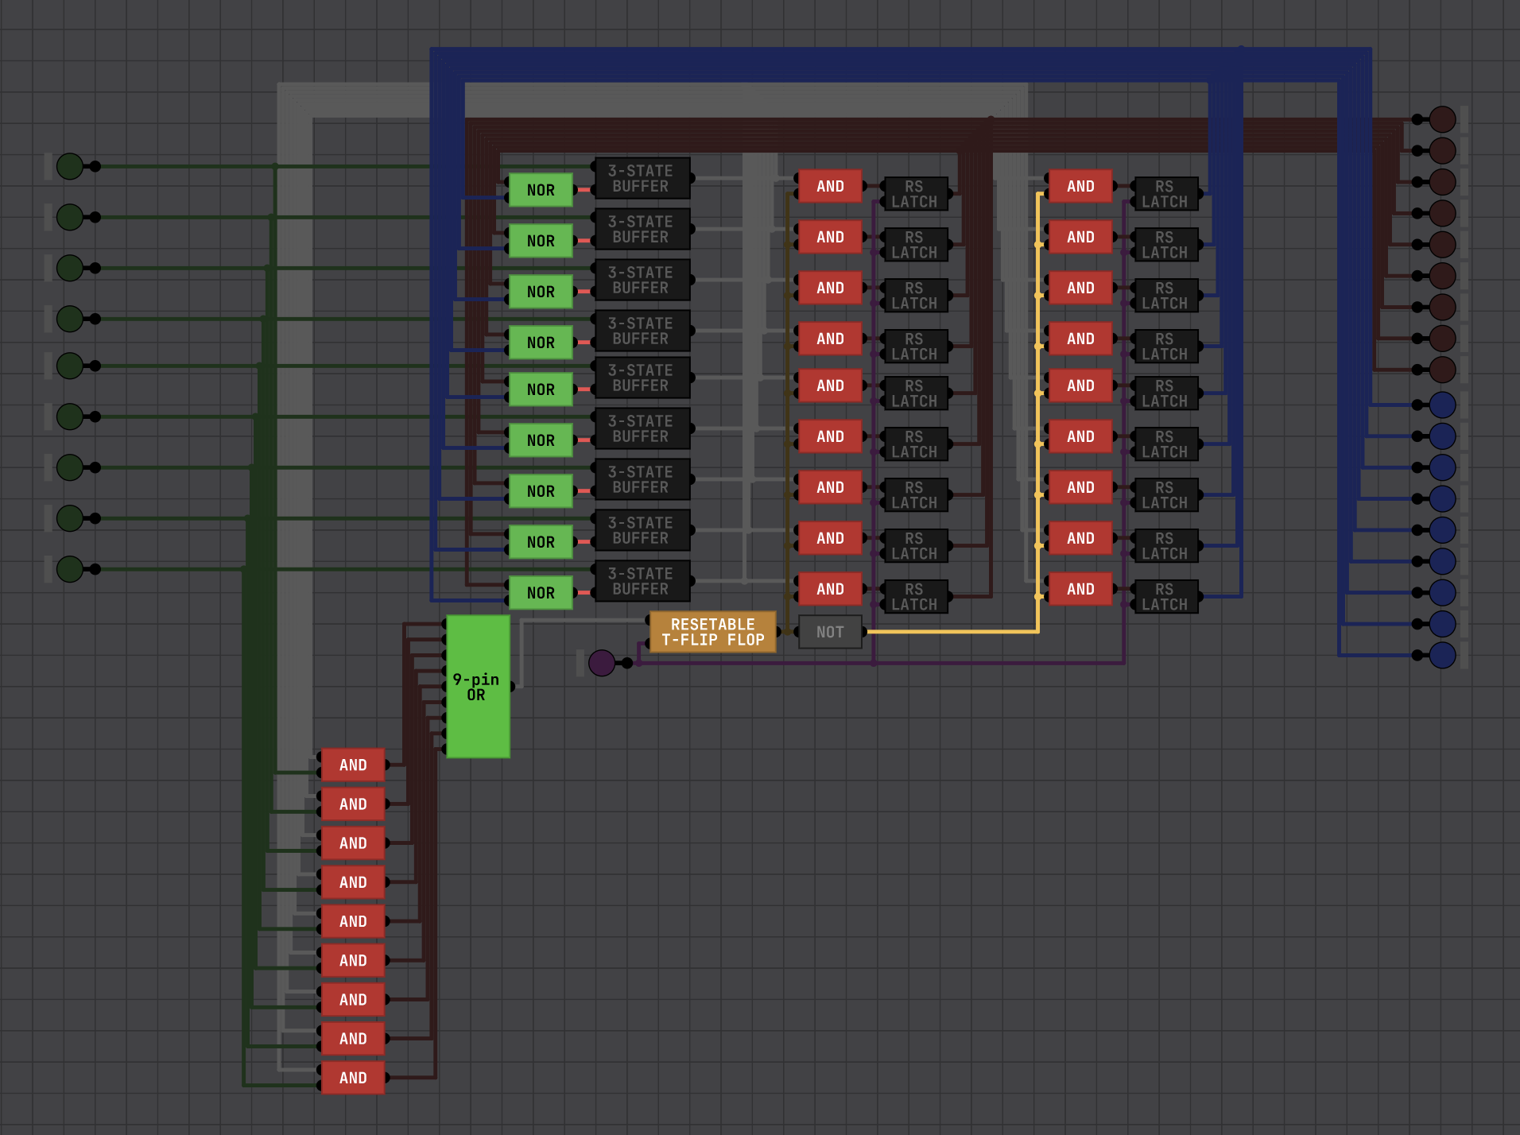Click the topmost brown output pin
The height and width of the screenshot is (1135, 1520).
point(1442,119)
